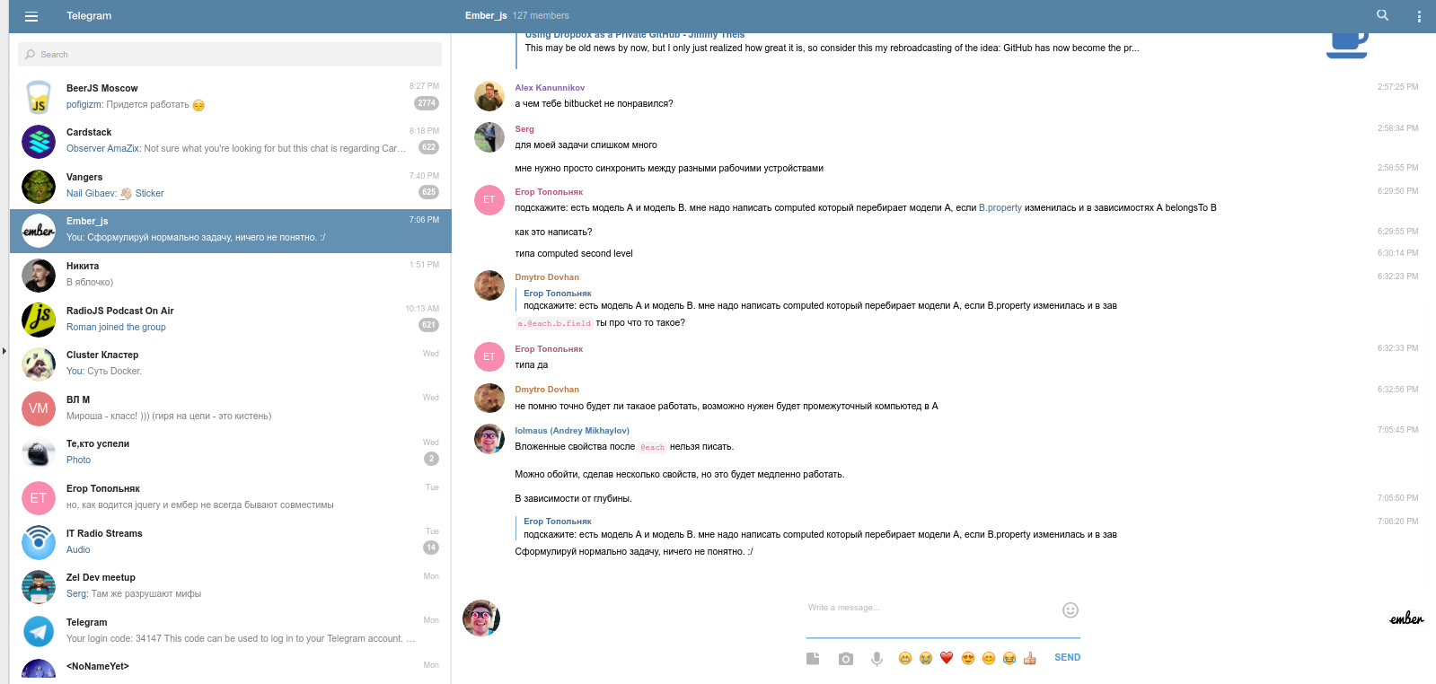The height and width of the screenshot is (684, 1436).
Task: Open the <NoNameYet> chat
Action: 230,669
